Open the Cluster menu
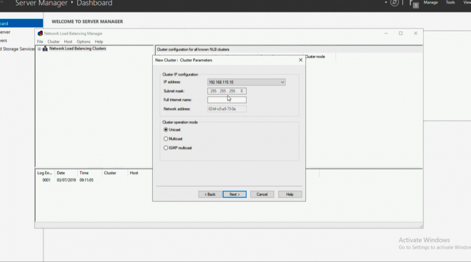 point(53,42)
